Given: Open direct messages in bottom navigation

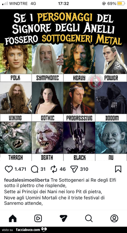Looking at the screenshot, I should [63, 218].
